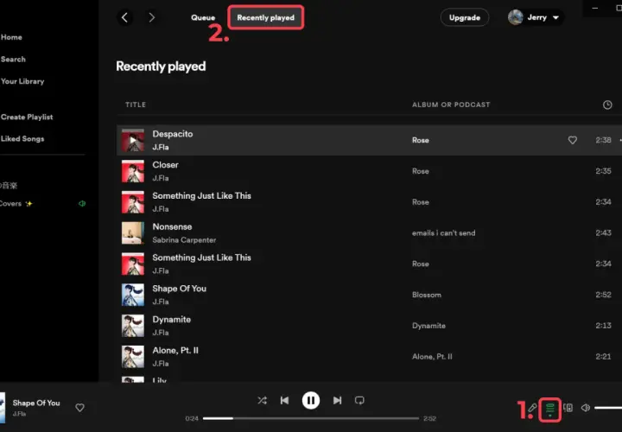622x432 pixels.
Task: Play Despacito via its cover play icon
Action: click(x=133, y=140)
